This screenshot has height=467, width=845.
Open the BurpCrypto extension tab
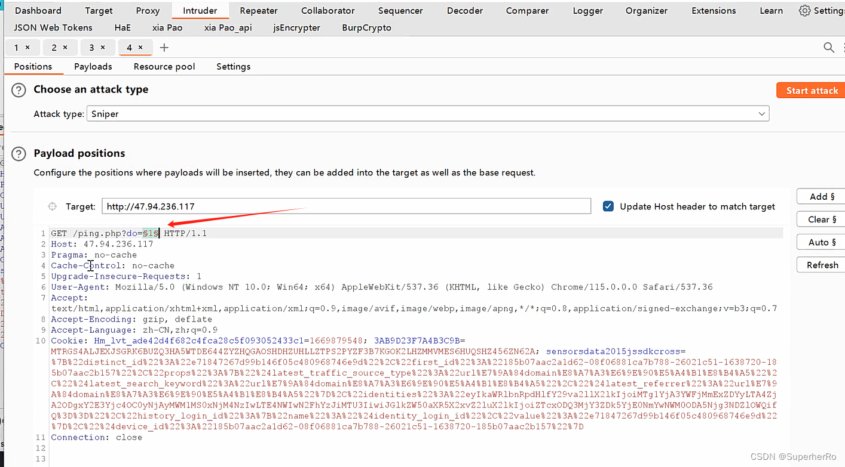[x=366, y=27]
